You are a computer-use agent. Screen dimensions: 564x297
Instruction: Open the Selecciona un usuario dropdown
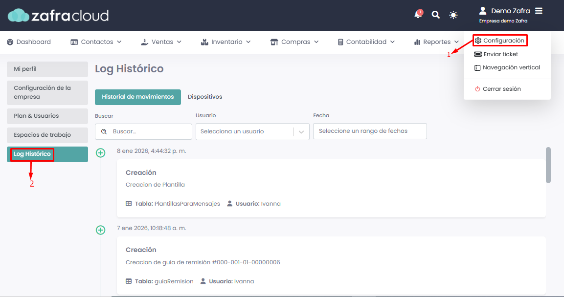click(x=252, y=132)
